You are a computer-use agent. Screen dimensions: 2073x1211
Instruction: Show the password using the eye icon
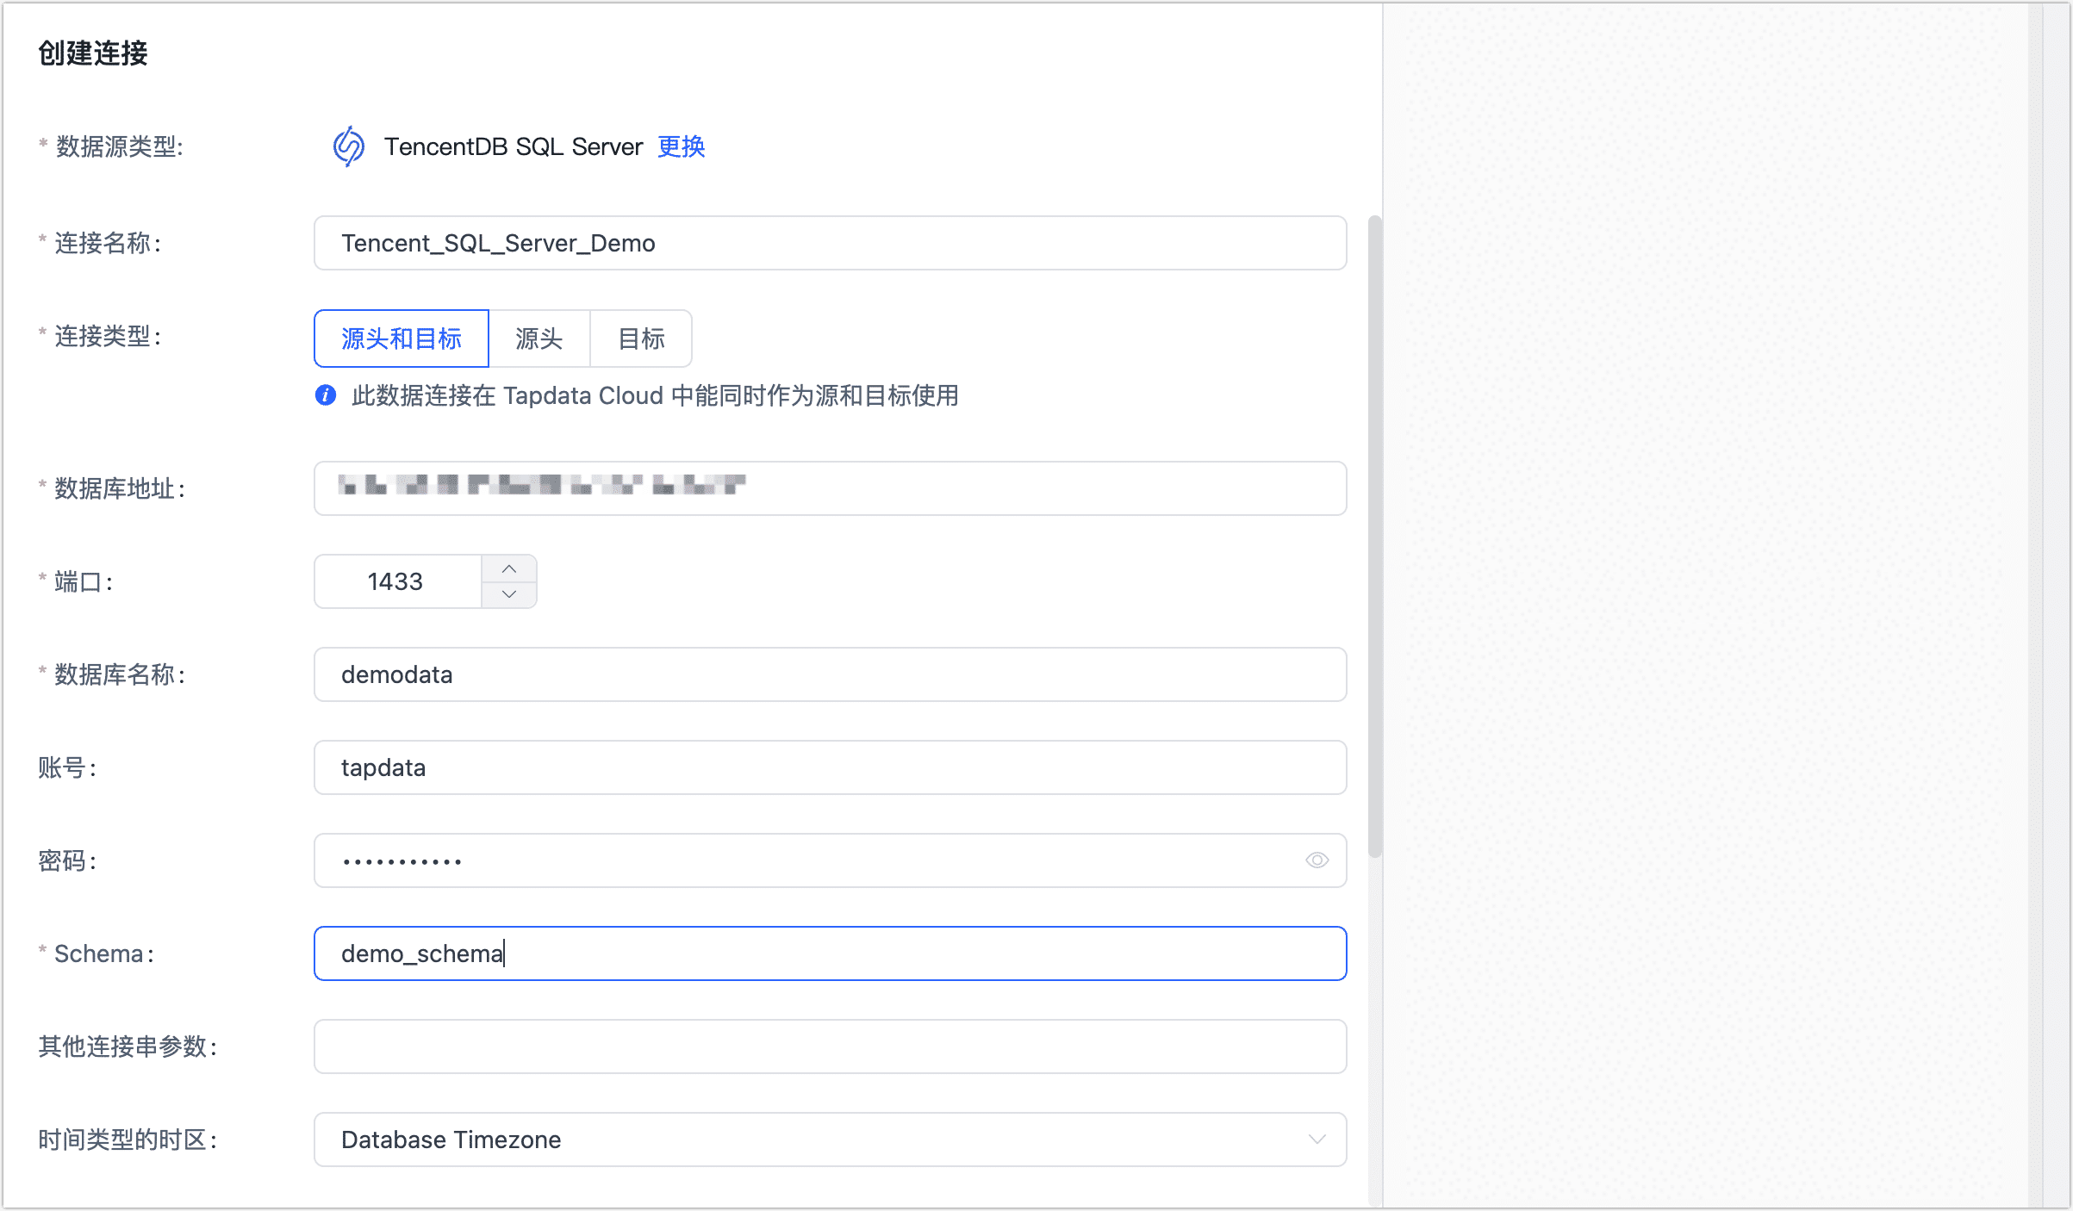(x=1316, y=860)
